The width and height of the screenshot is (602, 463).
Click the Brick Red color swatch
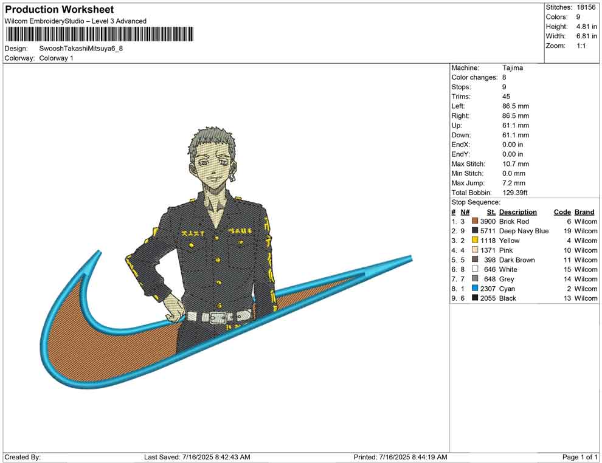475,221
